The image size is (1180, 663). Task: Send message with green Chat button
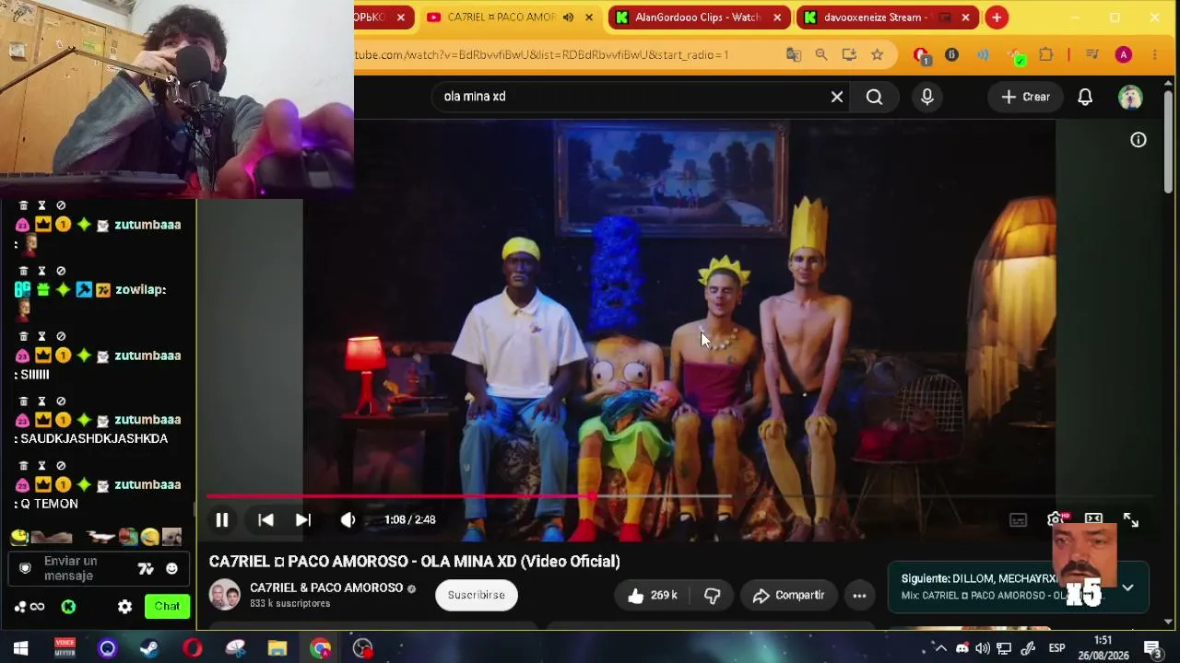coord(167,606)
